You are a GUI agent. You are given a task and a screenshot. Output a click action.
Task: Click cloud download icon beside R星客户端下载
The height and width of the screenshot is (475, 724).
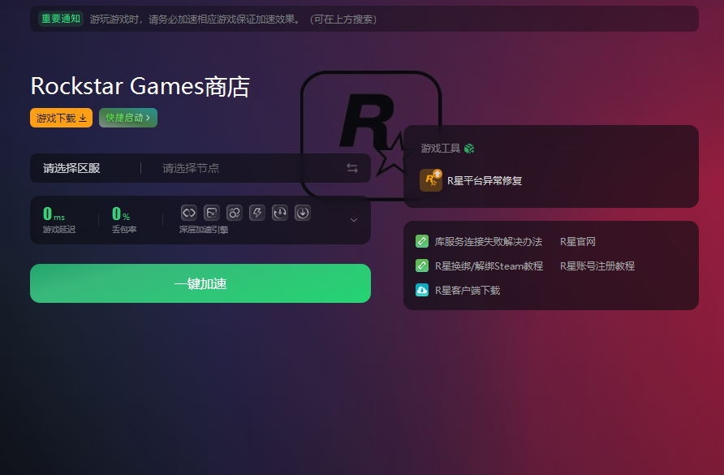pos(422,290)
